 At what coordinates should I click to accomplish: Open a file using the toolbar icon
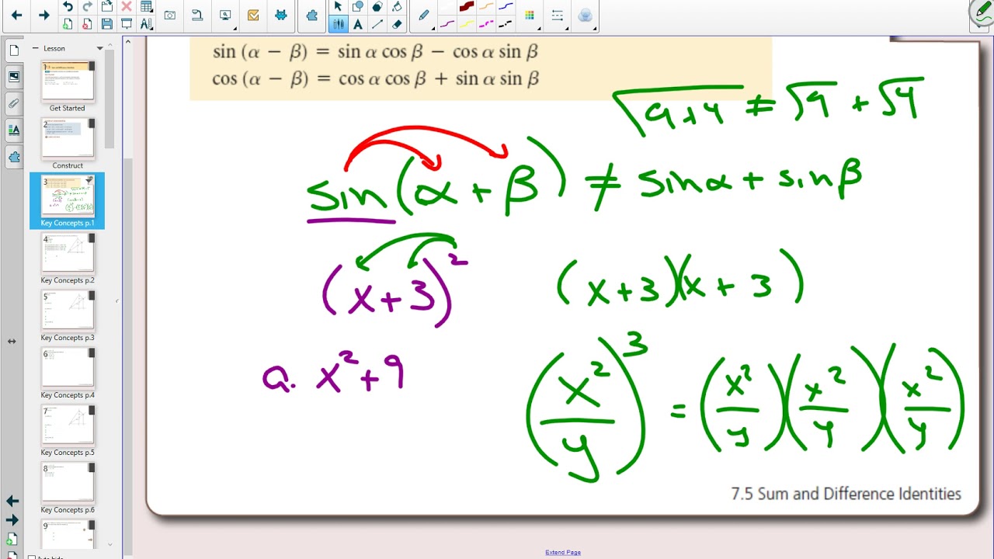[106, 8]
